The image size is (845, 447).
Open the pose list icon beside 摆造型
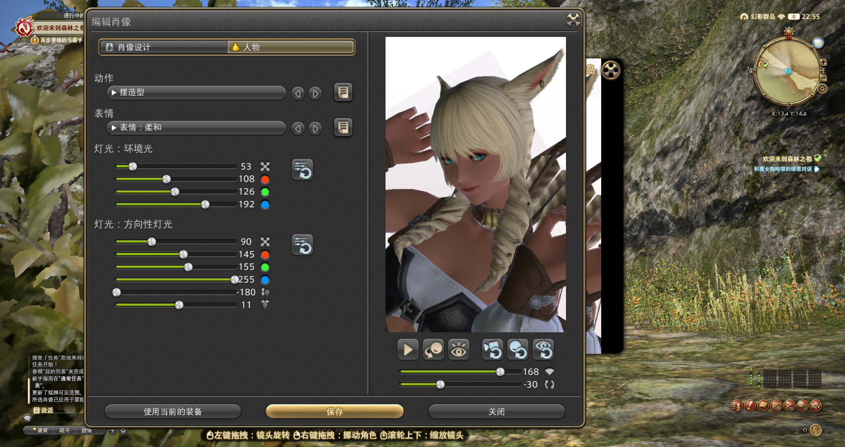point(343,92)
